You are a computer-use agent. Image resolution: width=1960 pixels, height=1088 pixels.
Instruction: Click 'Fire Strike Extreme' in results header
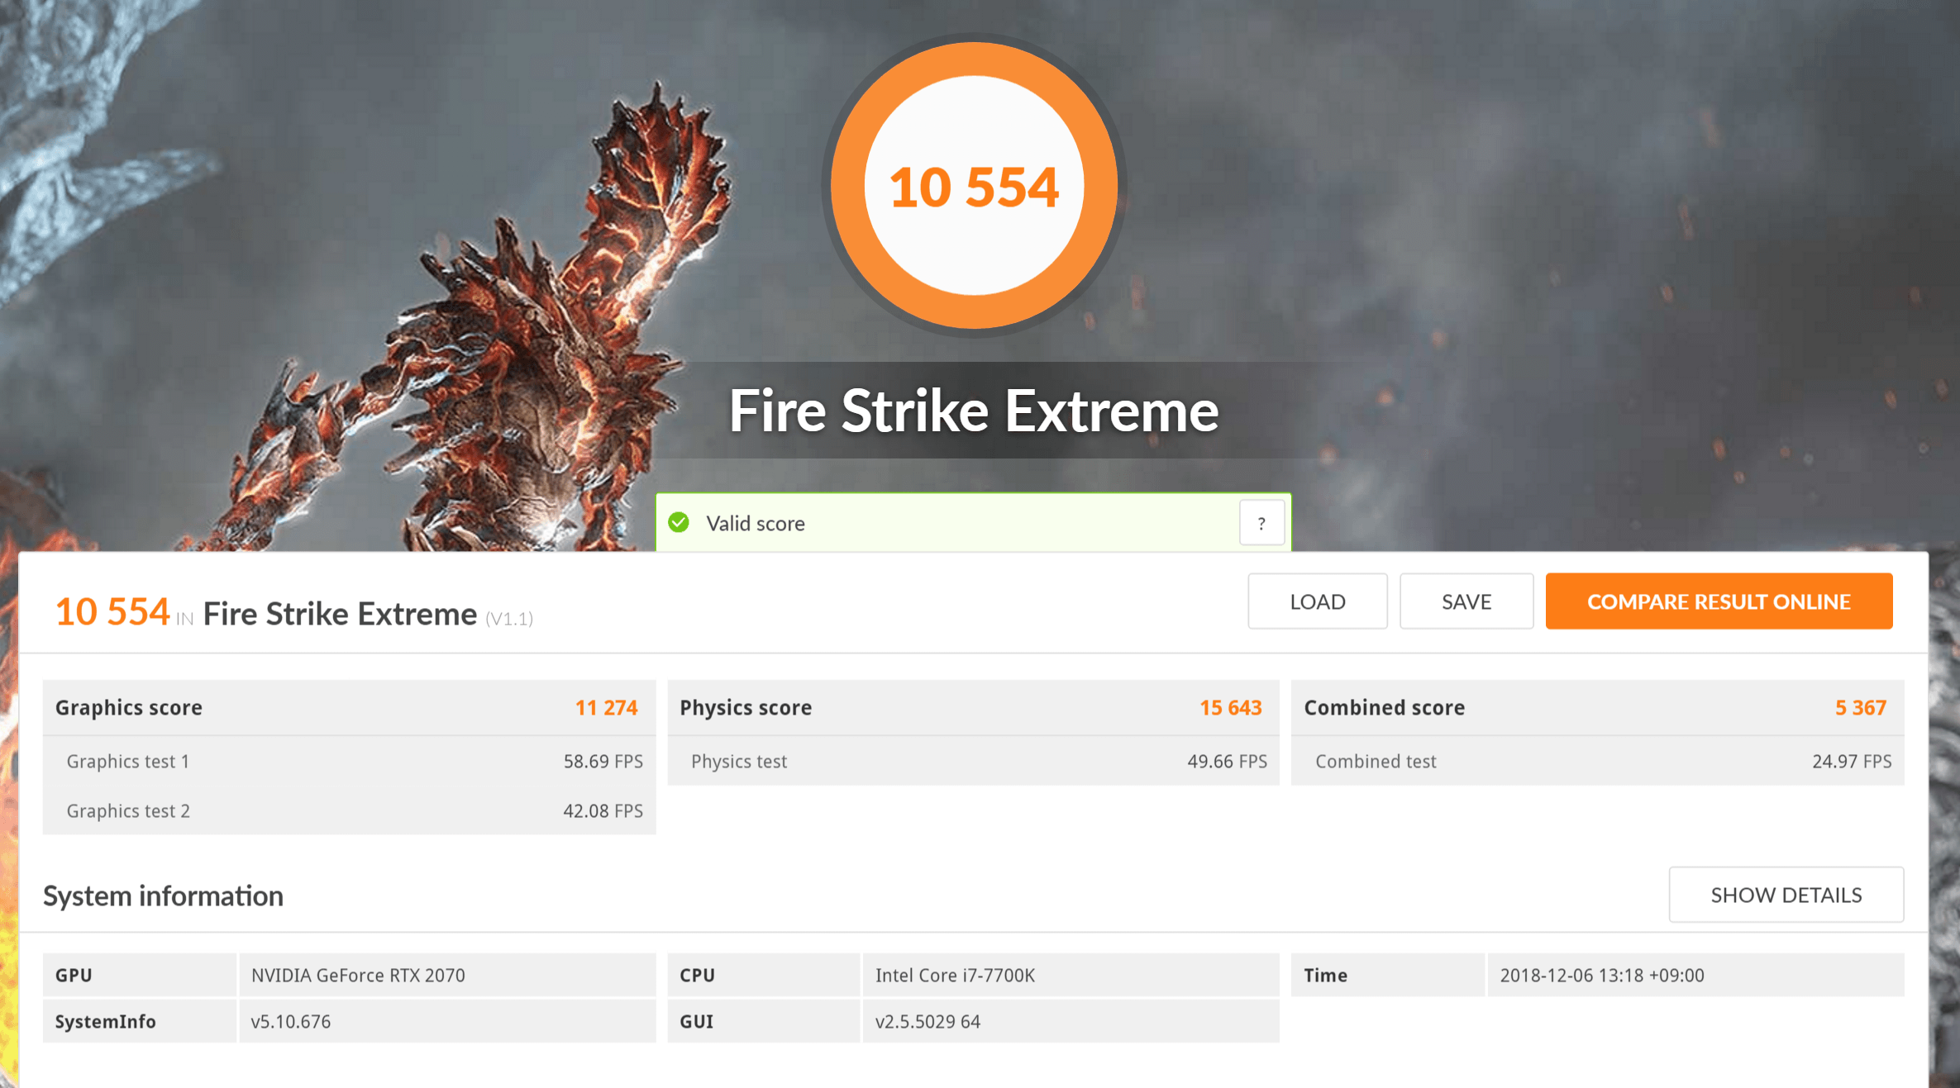pyautogui.click(x=340, y=614)
